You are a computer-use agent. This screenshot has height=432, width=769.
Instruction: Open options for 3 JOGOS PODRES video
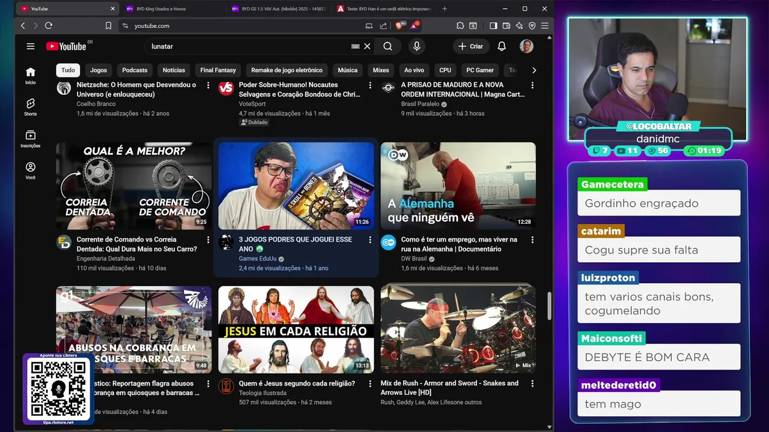click(x=370, y=240)
